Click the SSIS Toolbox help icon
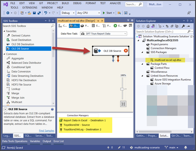Viewport: 196px width, 151px height. (52, 109)
